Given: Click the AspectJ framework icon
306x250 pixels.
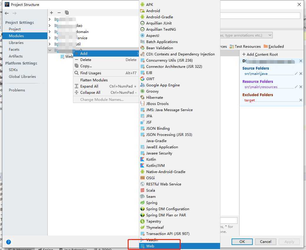Looking at the screenshot, I should pyautogui.click(x=142, y=35).
